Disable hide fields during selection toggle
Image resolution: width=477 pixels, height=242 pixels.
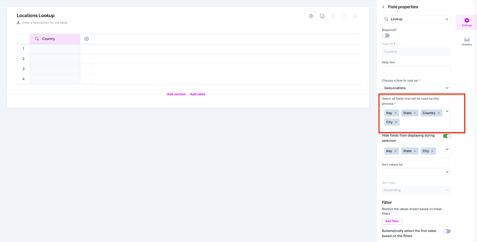[447, 136]
